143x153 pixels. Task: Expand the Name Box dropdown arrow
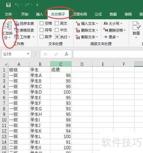click(x=28, y=54)
